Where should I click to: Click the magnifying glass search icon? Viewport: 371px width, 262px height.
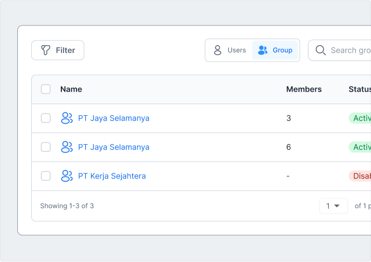[x=321, y=50]
